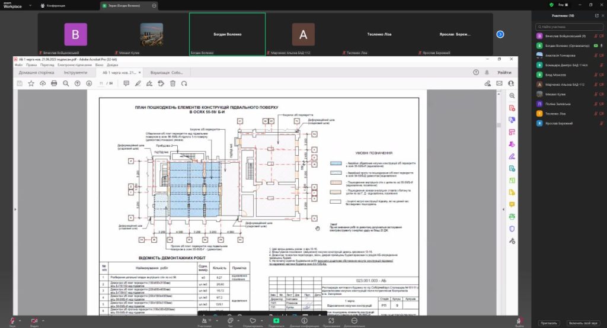Click the Включить свой звук button
The height and width of the screenshot is (328, 607).
[583, 323]
